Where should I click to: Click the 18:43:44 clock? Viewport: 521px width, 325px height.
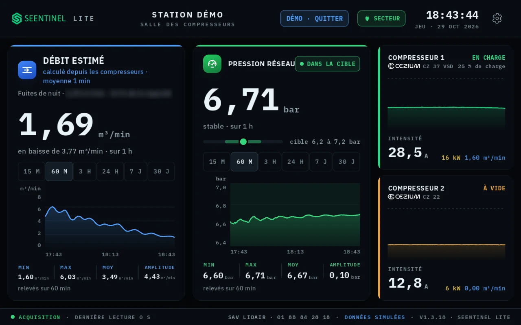[452, 15]
